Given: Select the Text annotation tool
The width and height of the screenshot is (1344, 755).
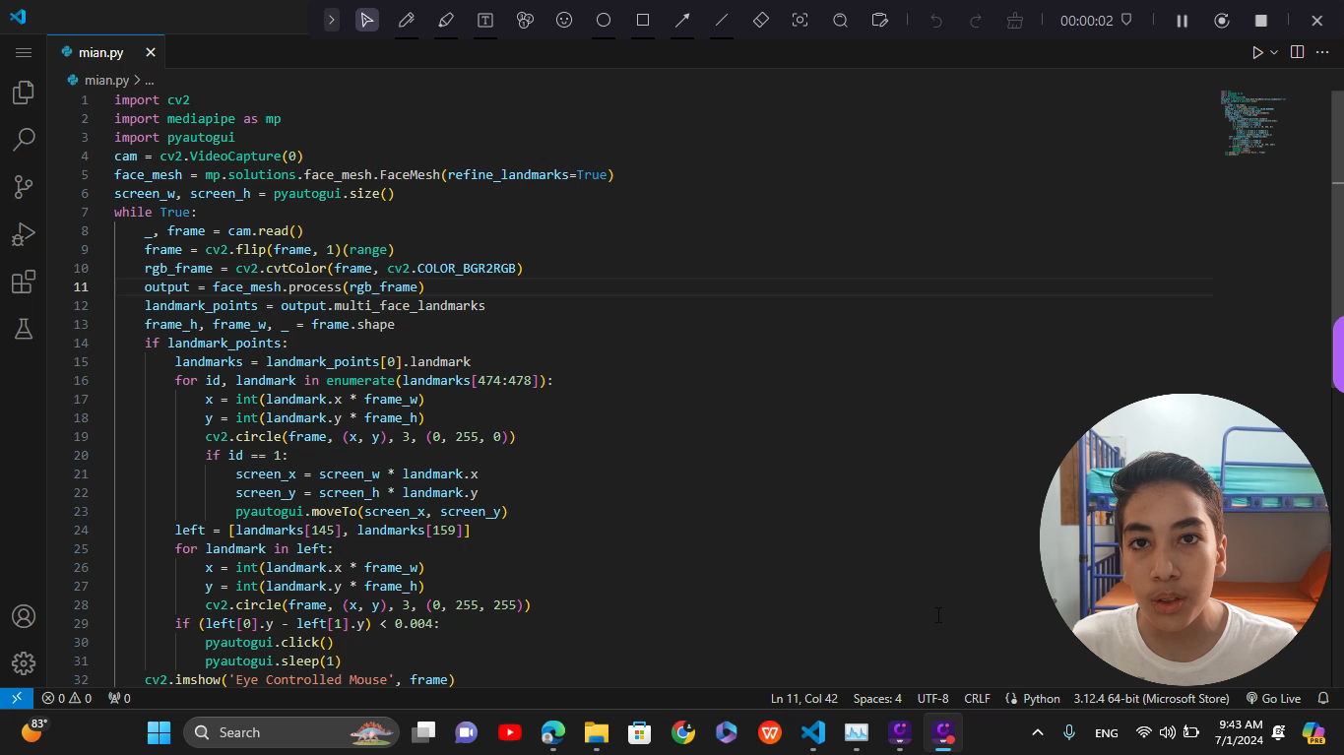Looking at the screenshot, I should 485,20.
